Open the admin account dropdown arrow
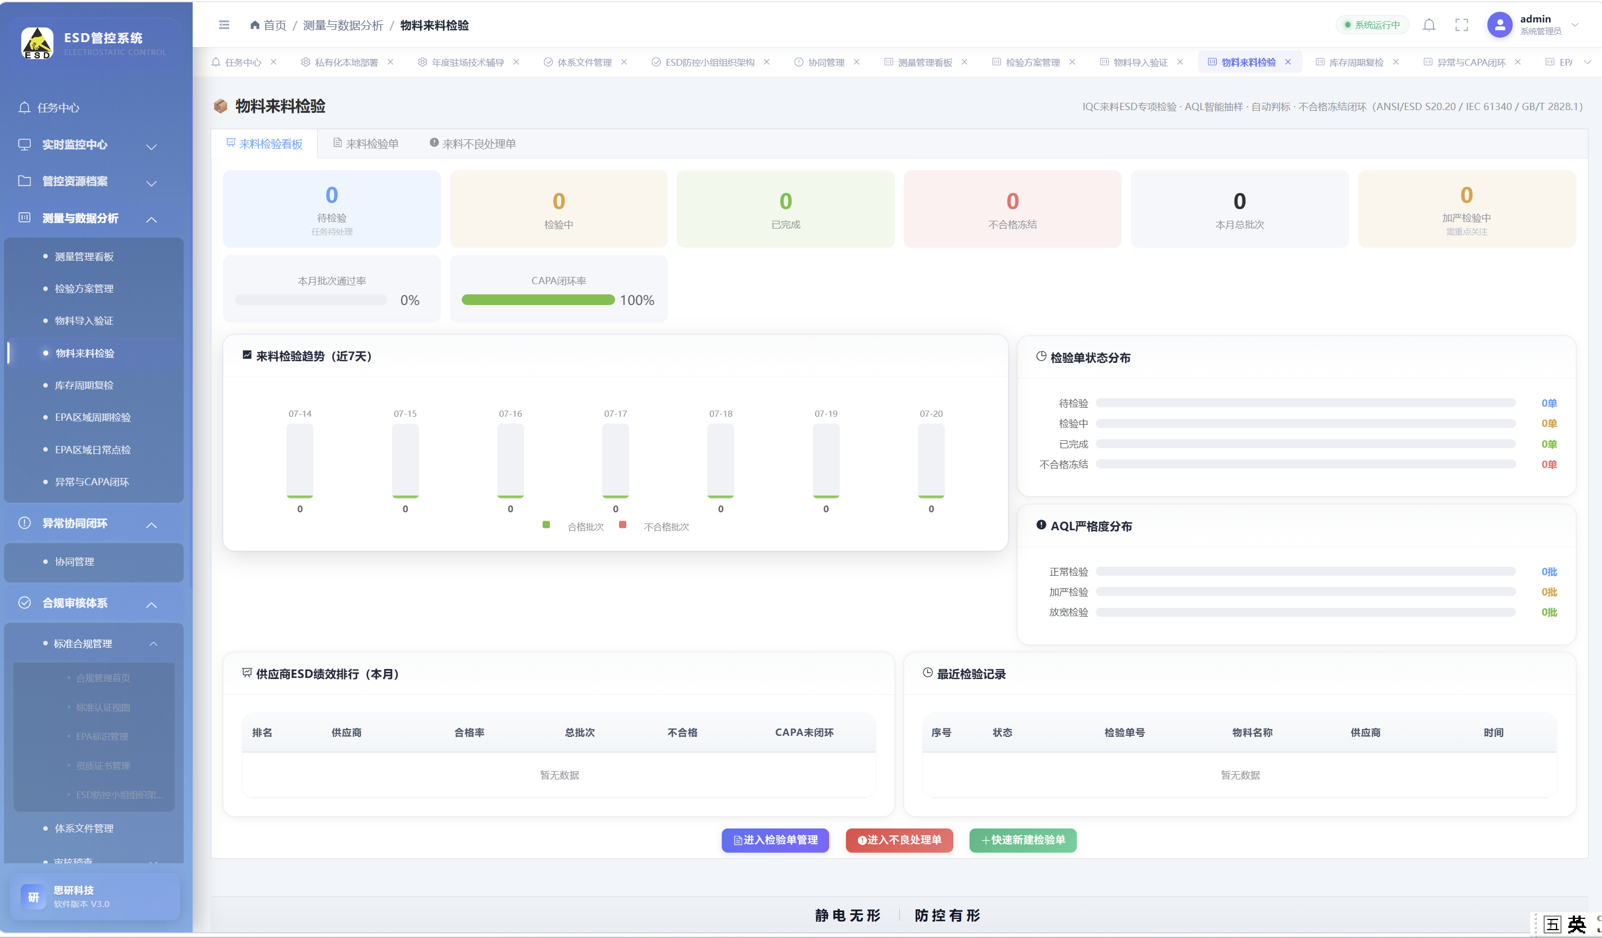1602x938 pixels. point(1575,25)
